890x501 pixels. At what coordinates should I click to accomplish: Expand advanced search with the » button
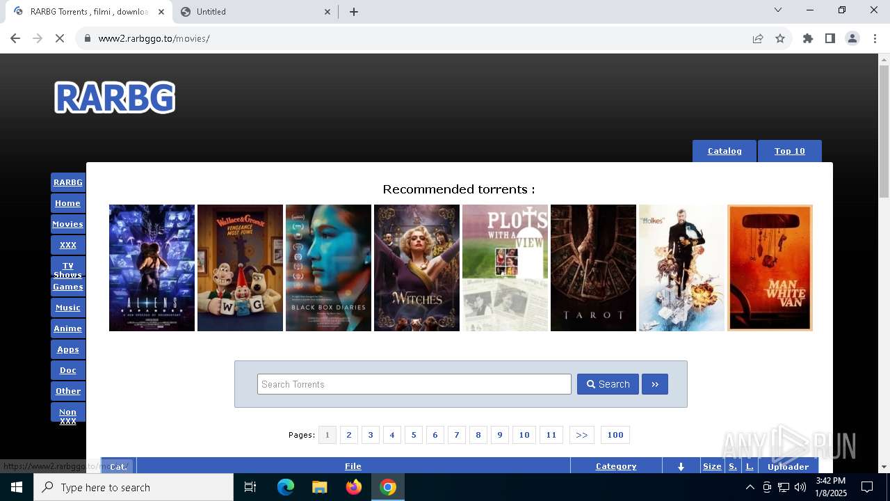655,384
